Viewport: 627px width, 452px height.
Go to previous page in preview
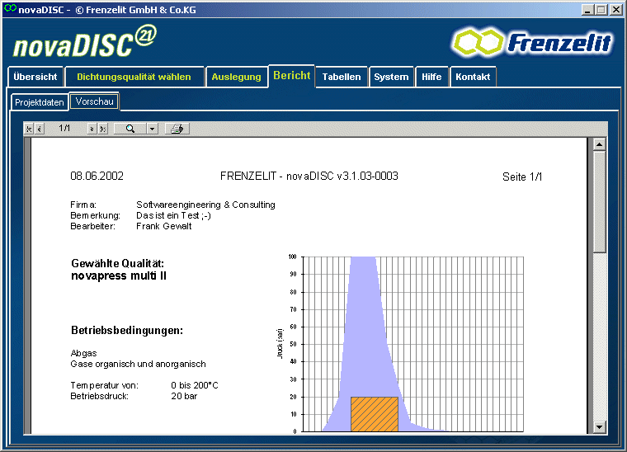pyautogui.click(x=39, y=129)
